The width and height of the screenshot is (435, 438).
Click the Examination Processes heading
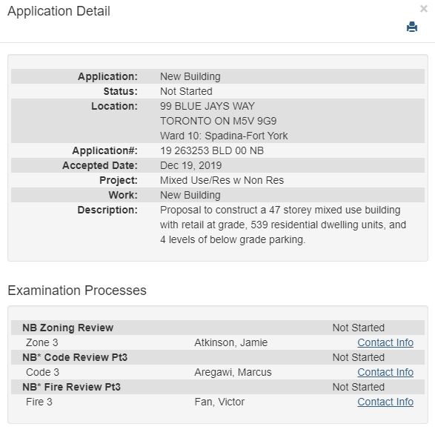(x=77, y=291)
